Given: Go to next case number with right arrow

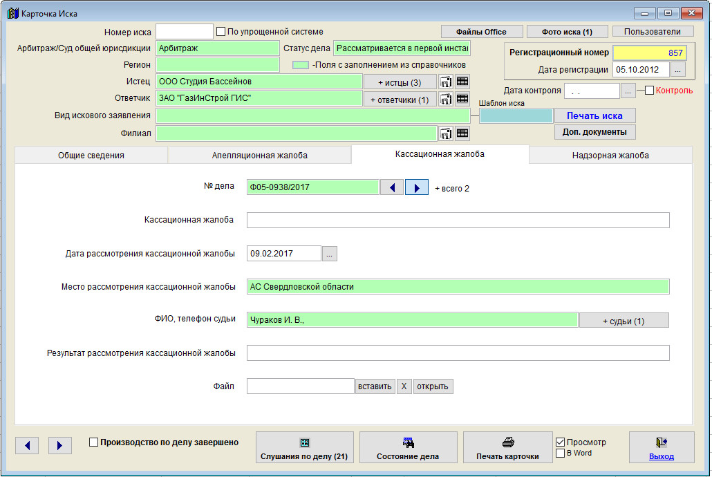Looking at the screenshot, I should [x=416, y=187].
